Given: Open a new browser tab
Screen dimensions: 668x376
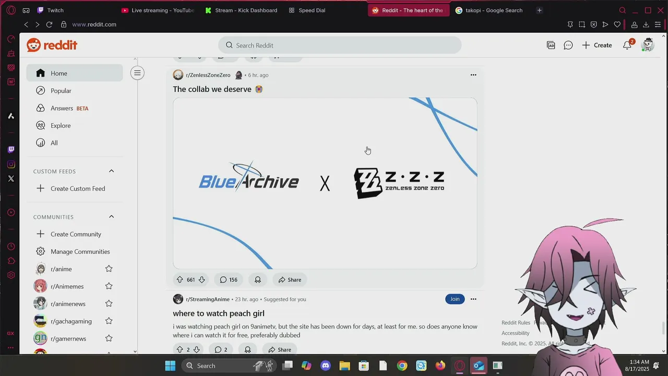Looking at the screenshot, I should coord(540,10).
